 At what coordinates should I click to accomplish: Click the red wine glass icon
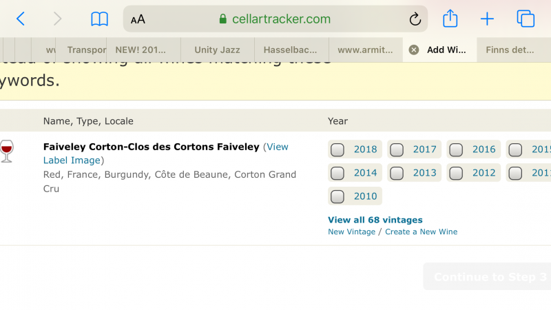click(7, 151)
